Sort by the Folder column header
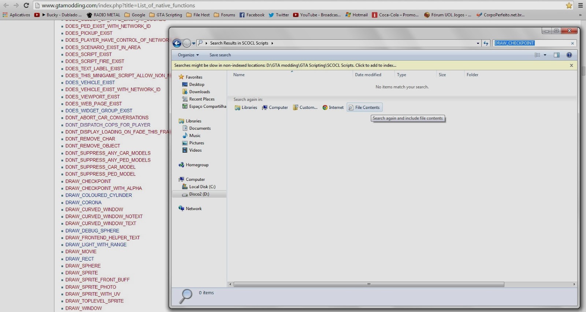This screenshot has height=312, width=586. click(472, 75)
